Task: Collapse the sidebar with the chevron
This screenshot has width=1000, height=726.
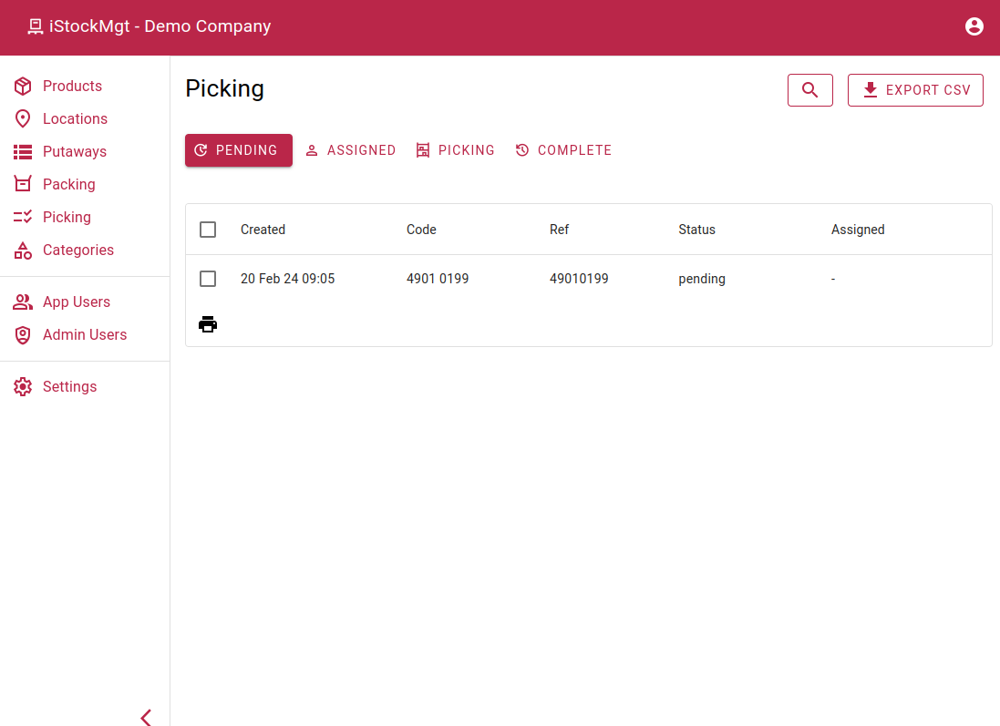Action: [x=146, y=718]
